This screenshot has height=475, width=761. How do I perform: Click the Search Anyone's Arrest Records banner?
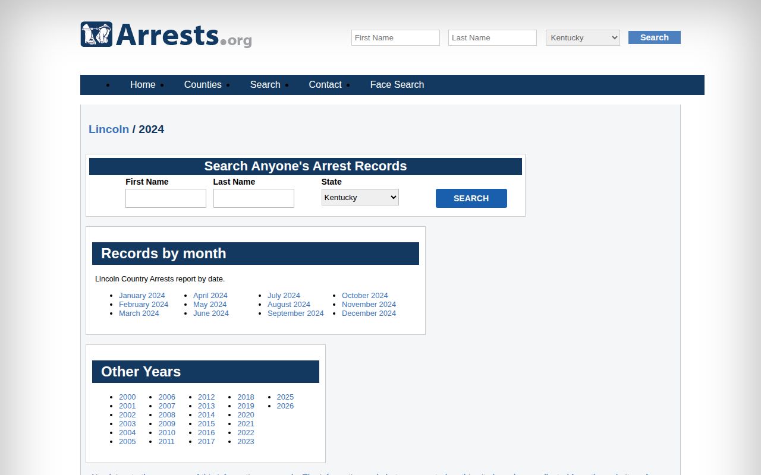[x=306, y=166]
